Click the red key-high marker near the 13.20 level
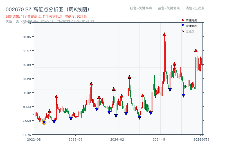Viewport: 225px width, 168px height. click(x=130, y=77)
